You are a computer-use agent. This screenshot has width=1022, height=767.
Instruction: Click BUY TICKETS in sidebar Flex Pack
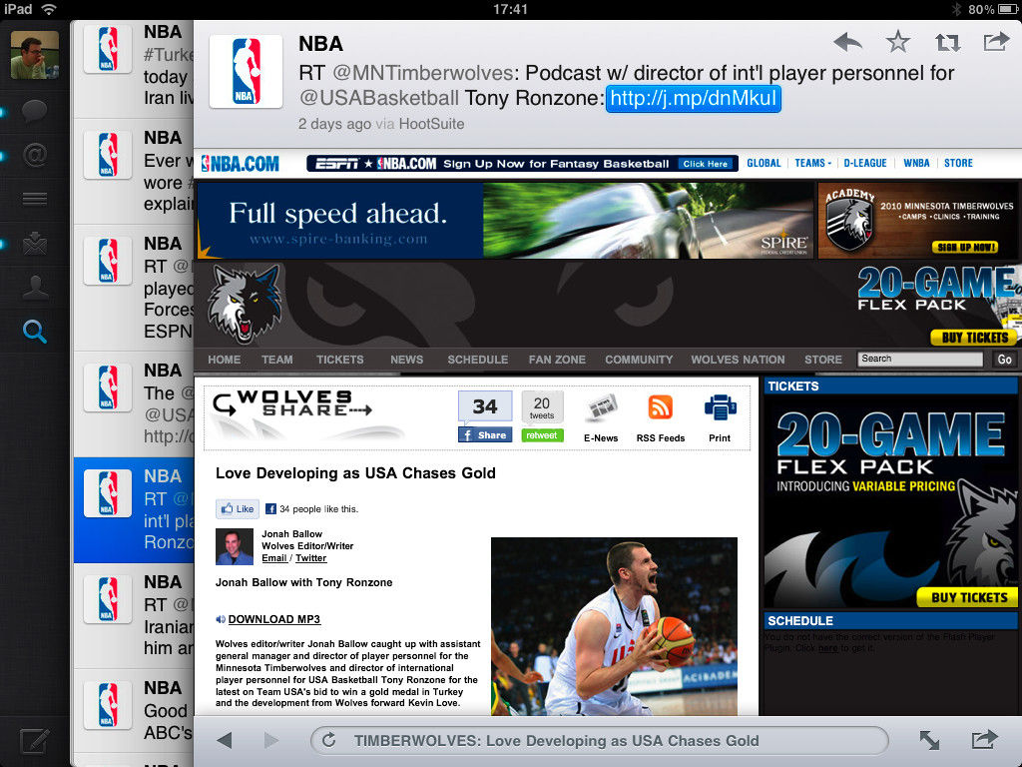pyautogui.click(x=968, y=597)
